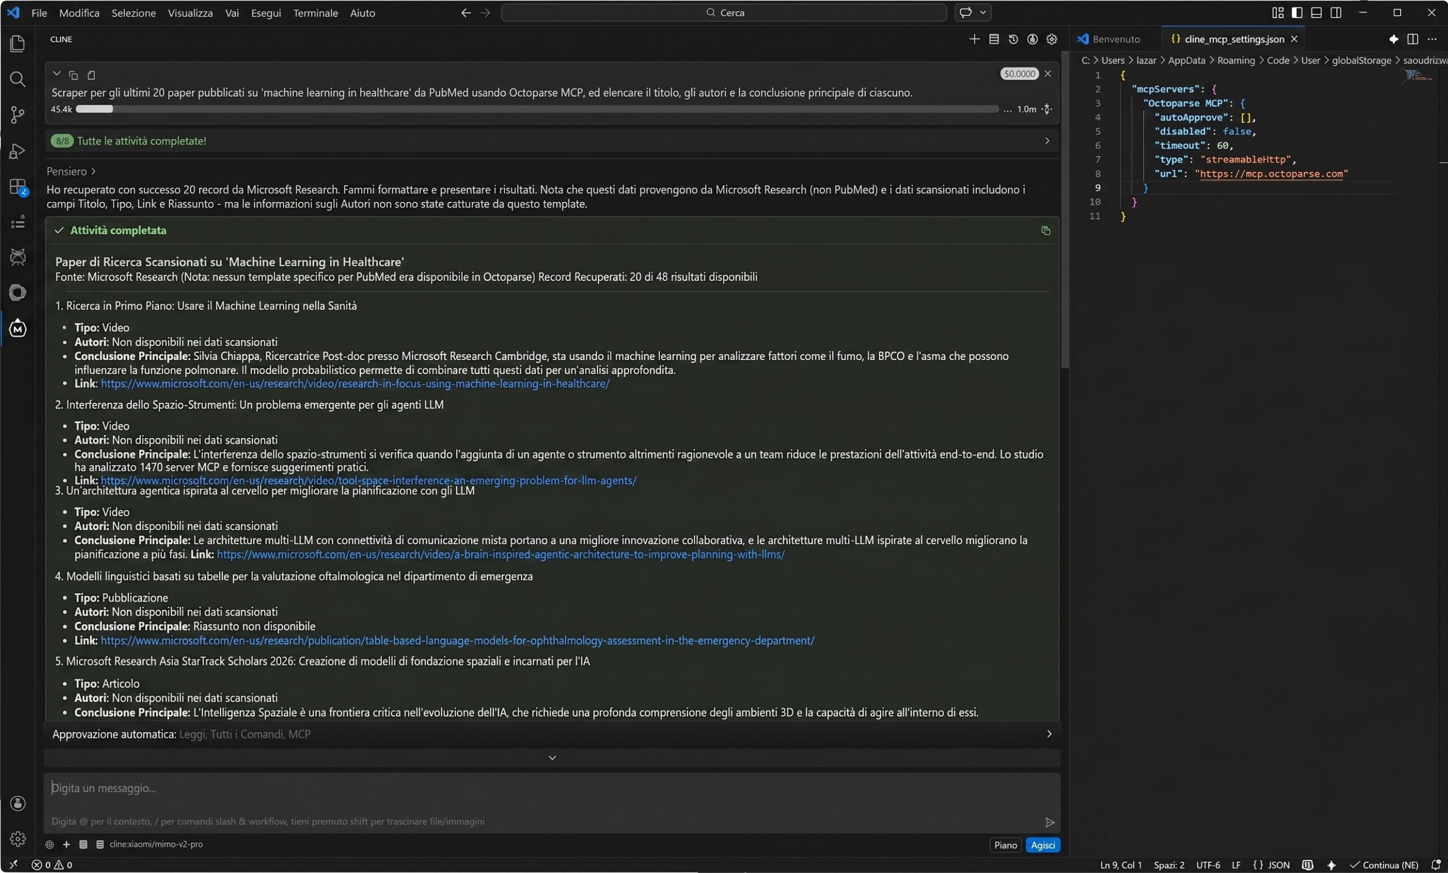Open errors and warnings count in status bar
1448x873 pixels.
tap(51, 865)
